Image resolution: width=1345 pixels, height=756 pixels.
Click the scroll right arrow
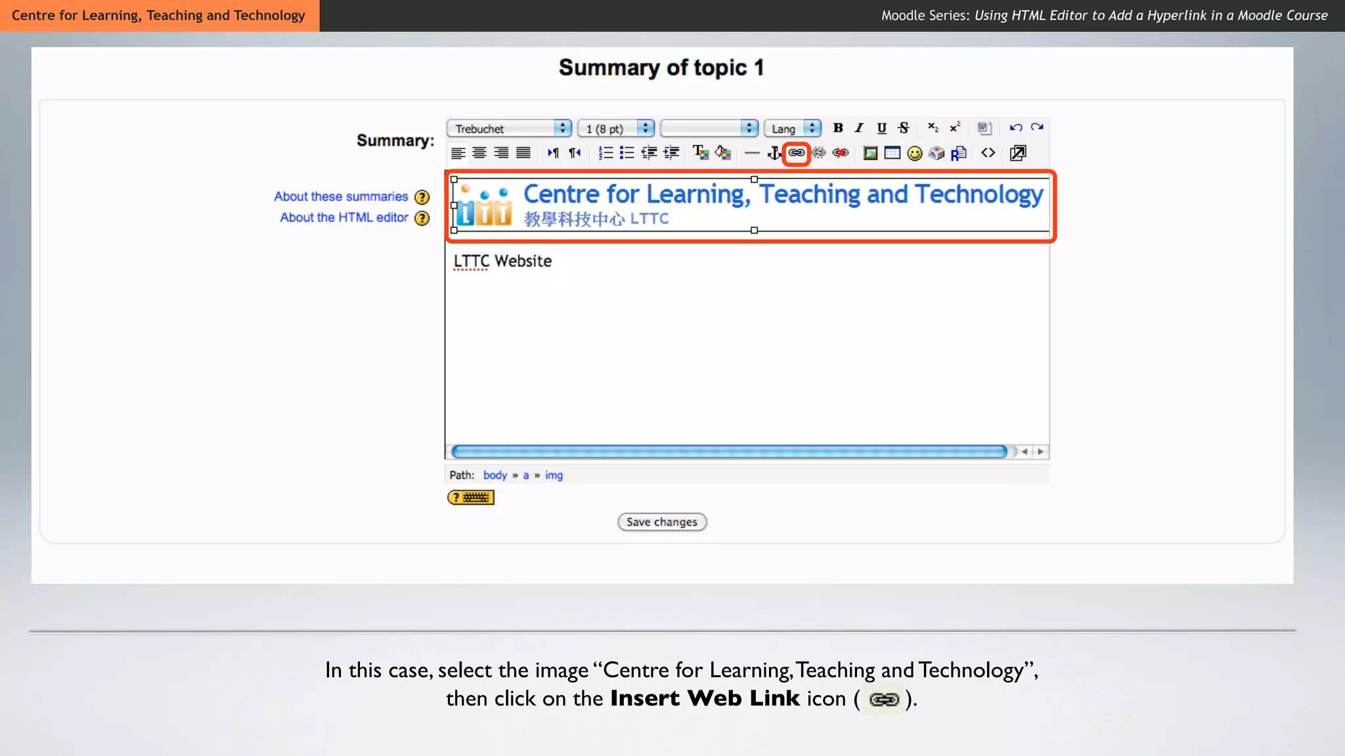tap(1040, 451)
